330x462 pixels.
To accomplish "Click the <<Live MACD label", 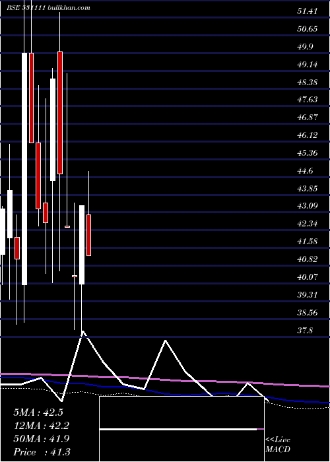I will point(278,445).
